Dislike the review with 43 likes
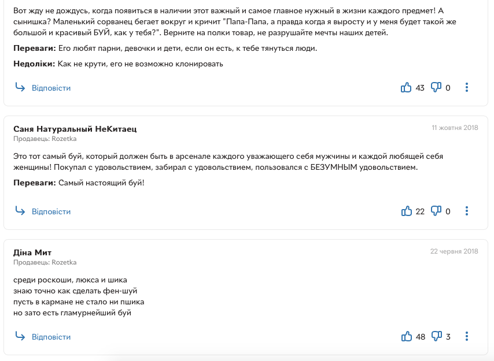Image resolution: width=494 pixels, height=361 pixels. tap(436, 87)
